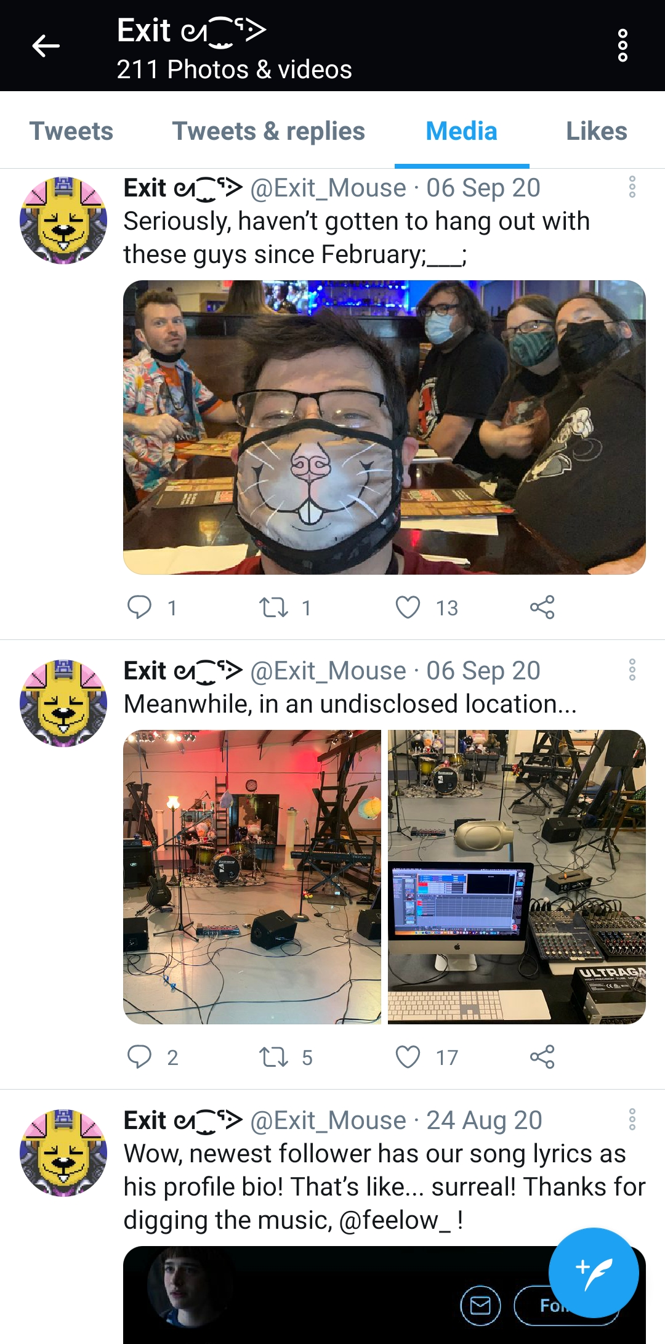Image resolution: width=665 pixels, height=1344 pixels.
Task: Go back using the top arrow
Action: tap(46, 46)
